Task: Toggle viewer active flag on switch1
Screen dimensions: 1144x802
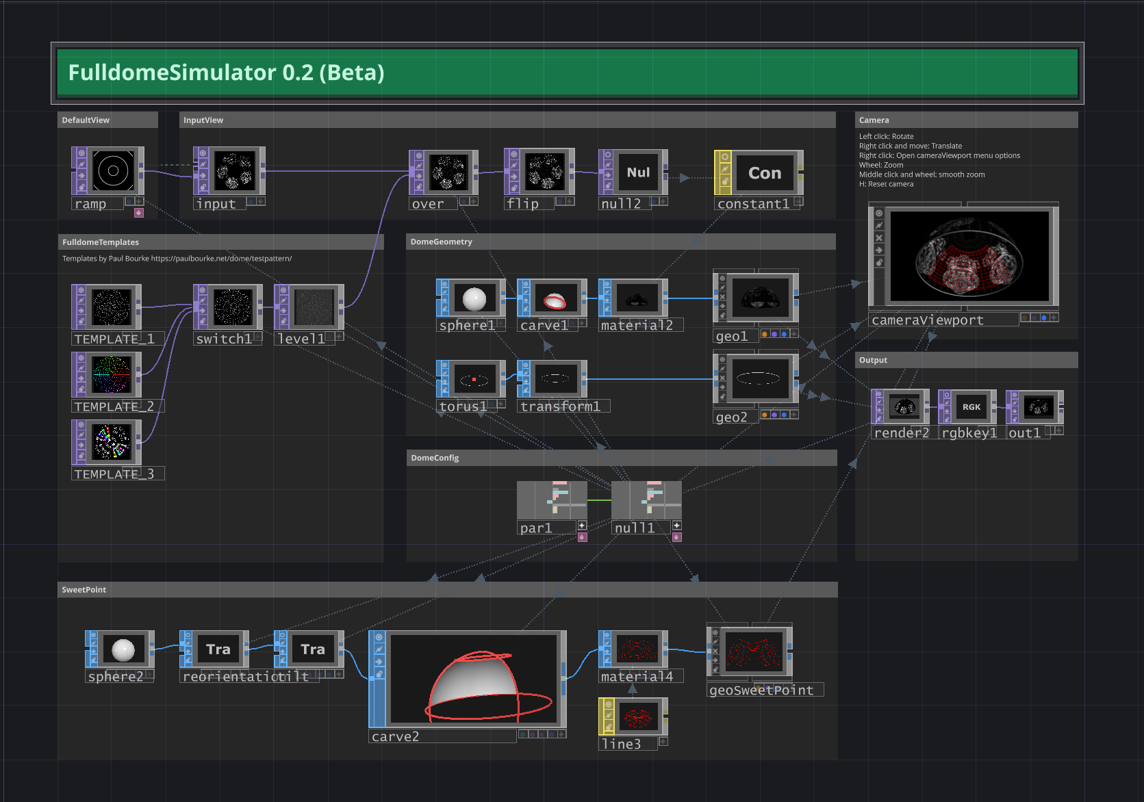Action: pos(203,289)
